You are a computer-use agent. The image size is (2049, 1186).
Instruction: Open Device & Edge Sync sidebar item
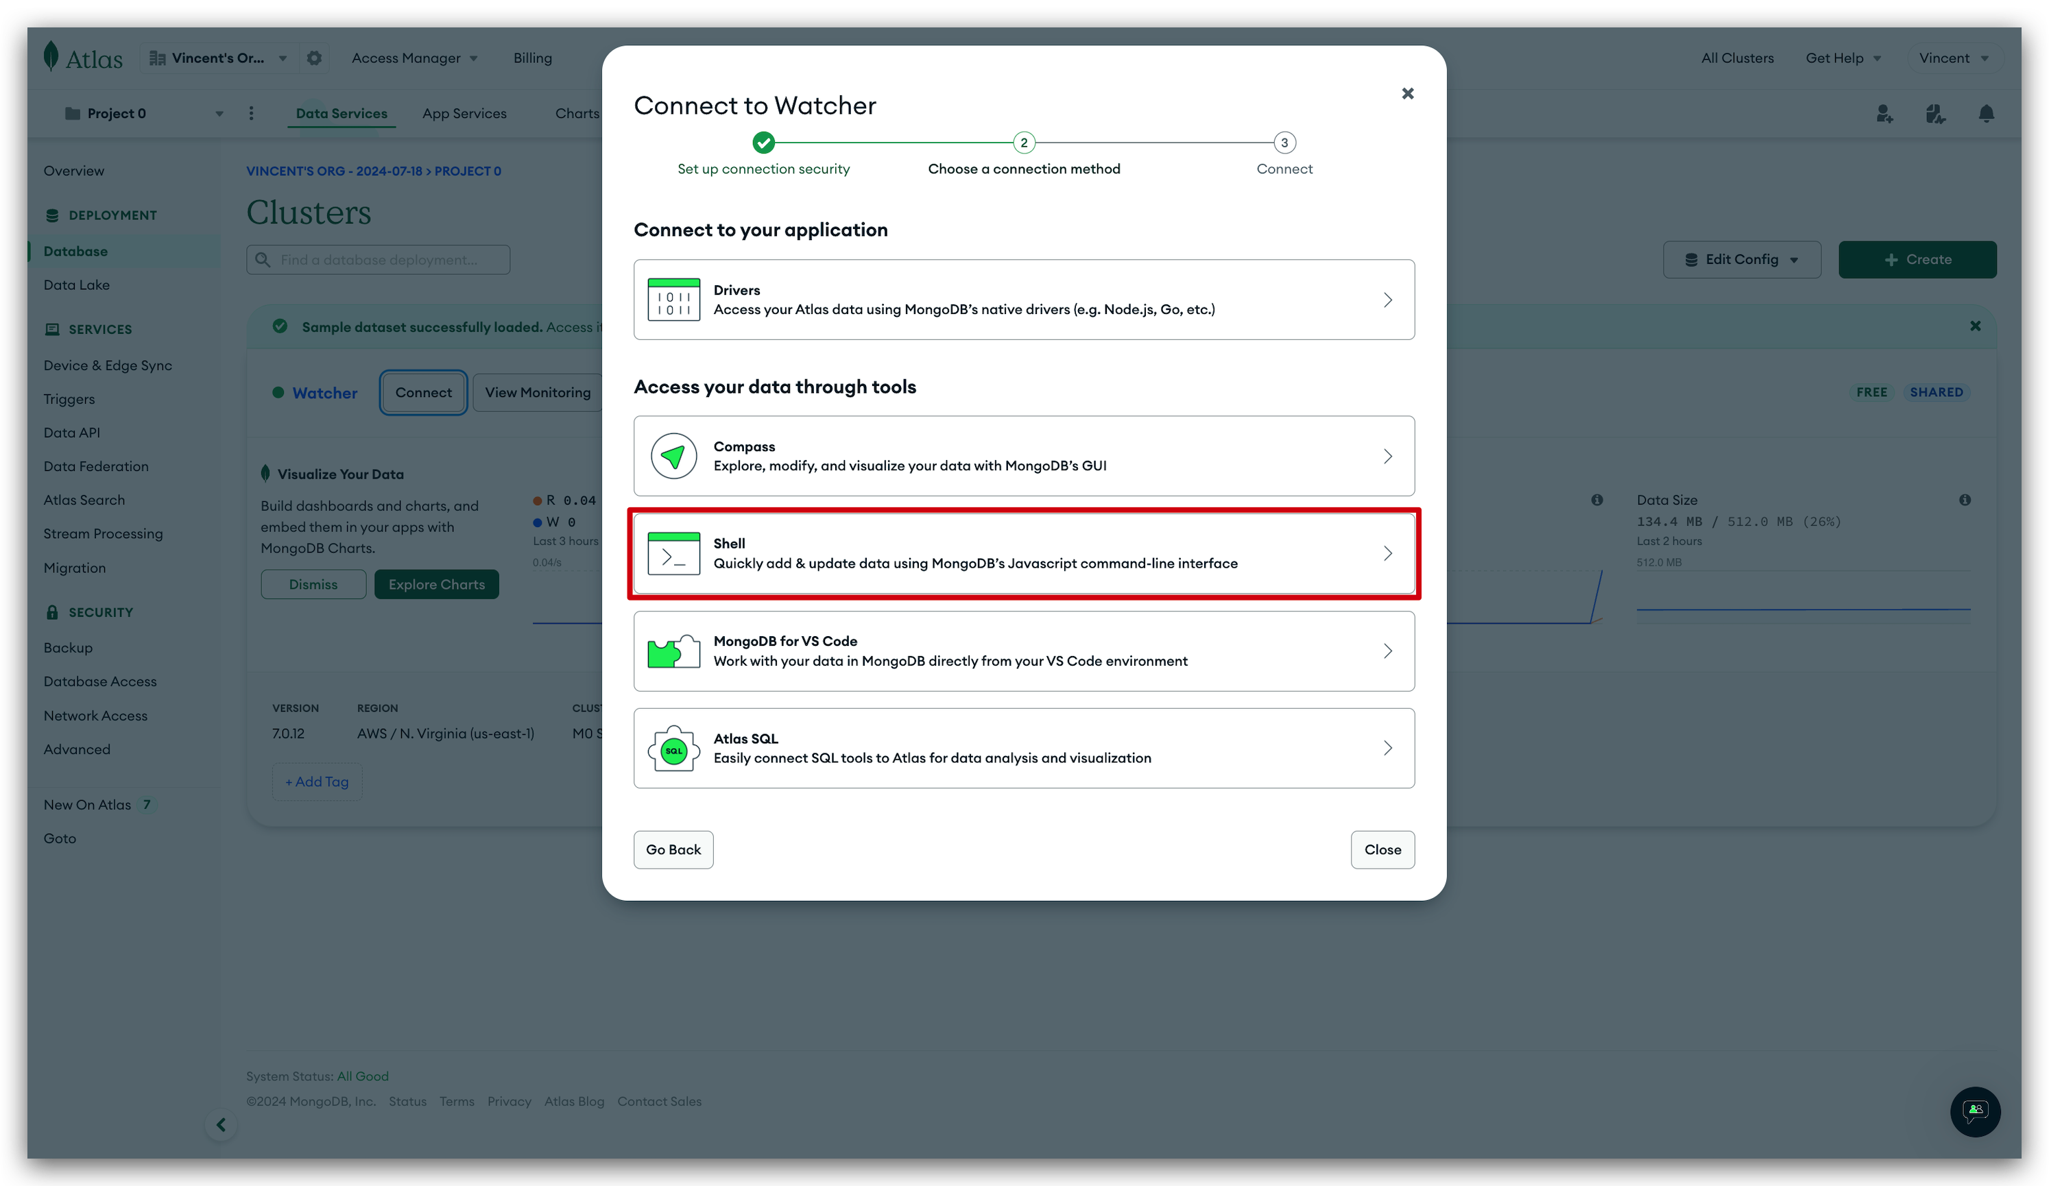pyautogui.click(x=108, y=365)
